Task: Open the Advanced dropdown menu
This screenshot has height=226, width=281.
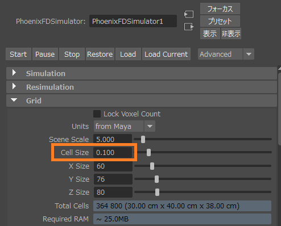Action: (x=226, y=54)
